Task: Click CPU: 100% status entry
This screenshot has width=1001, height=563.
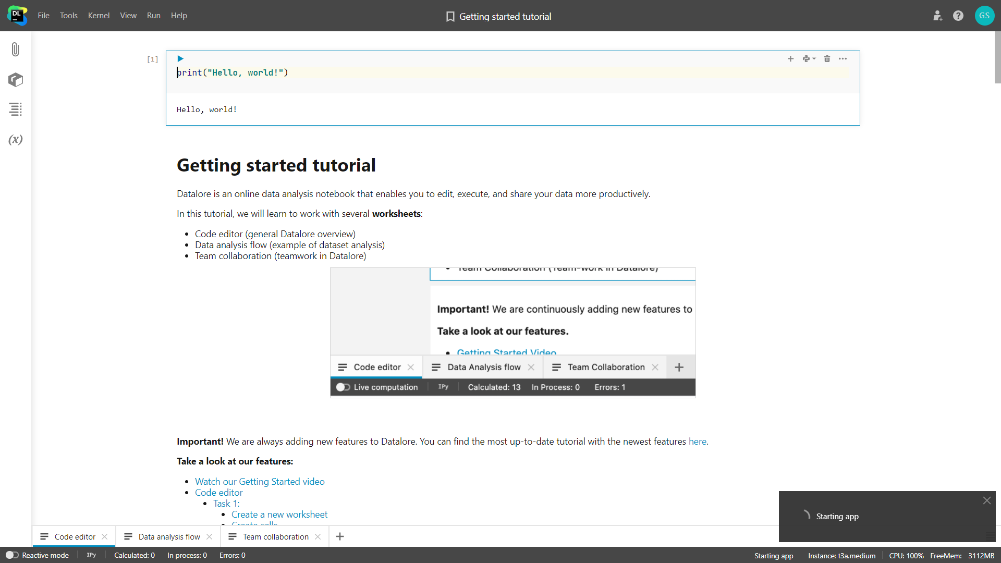Action: tap(906, 556)
